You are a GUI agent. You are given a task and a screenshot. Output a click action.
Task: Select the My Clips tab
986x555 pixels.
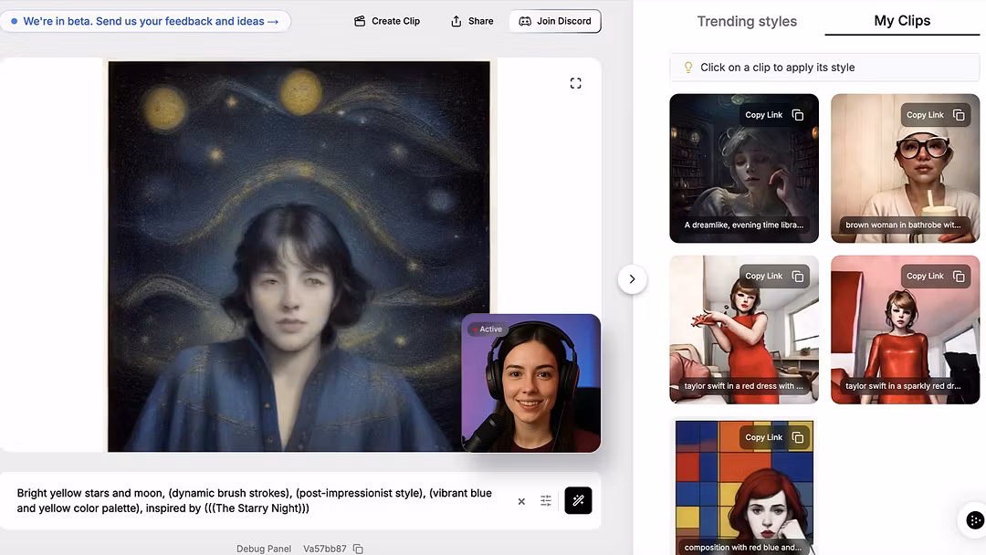901,21
